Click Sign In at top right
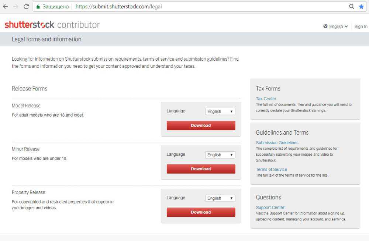369x241 pixels. click(361, 26)
